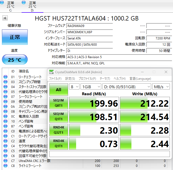Click status dot for attribute 09 使用時間
The width and height of the screenshot is (173, 170).
(5, 101)
